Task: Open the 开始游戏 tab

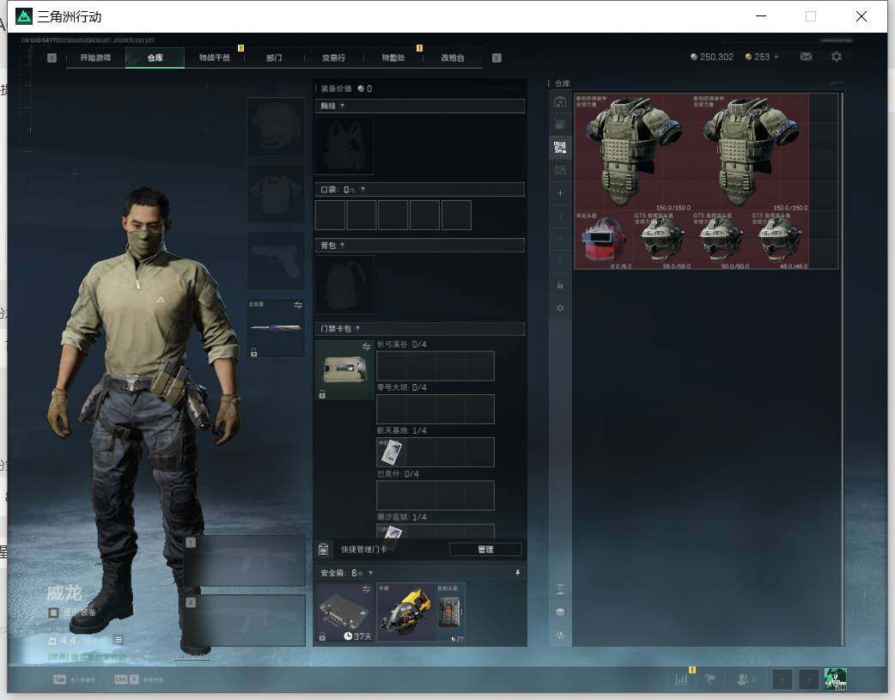Action: tap(95, 58)
